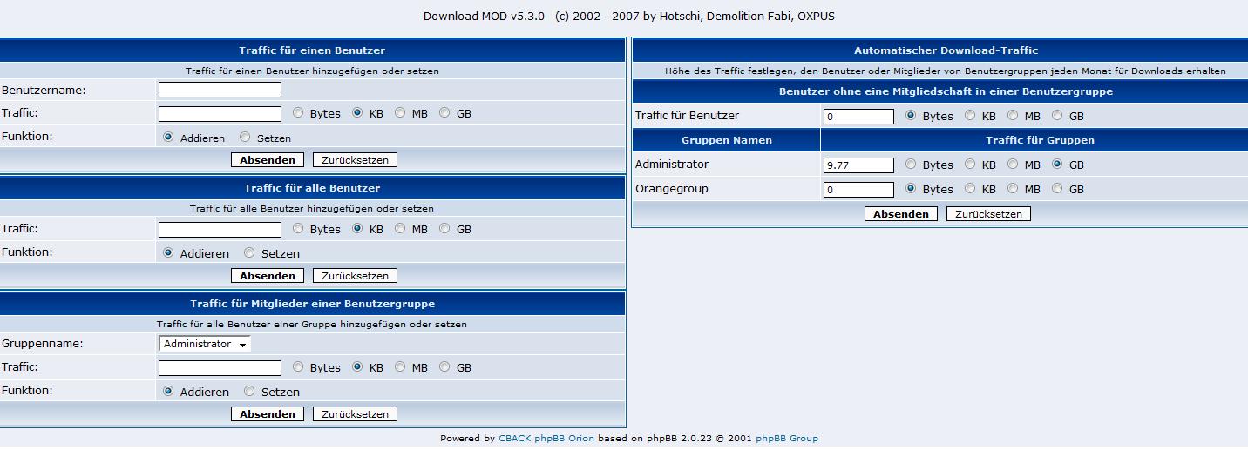Reset the all users traffic form
1248x457 pixels.
click(355, 276)
